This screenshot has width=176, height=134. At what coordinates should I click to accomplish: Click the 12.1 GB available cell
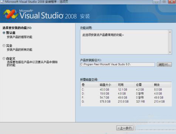[x=122, y=89]
